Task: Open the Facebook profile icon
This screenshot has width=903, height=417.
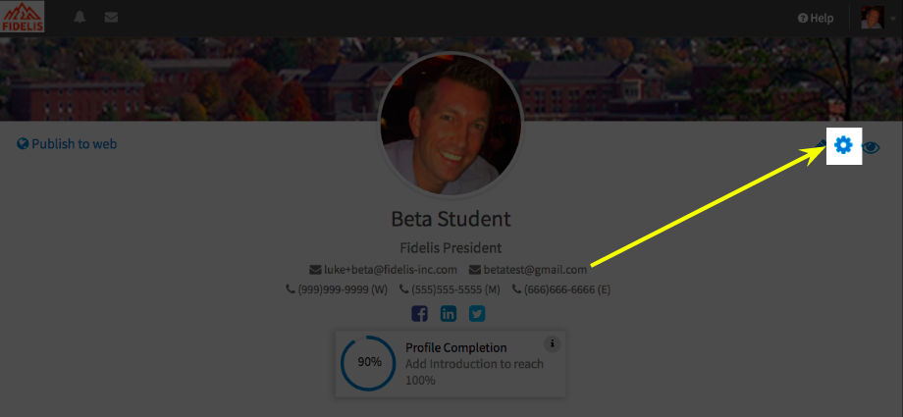Action: point(420,314)
